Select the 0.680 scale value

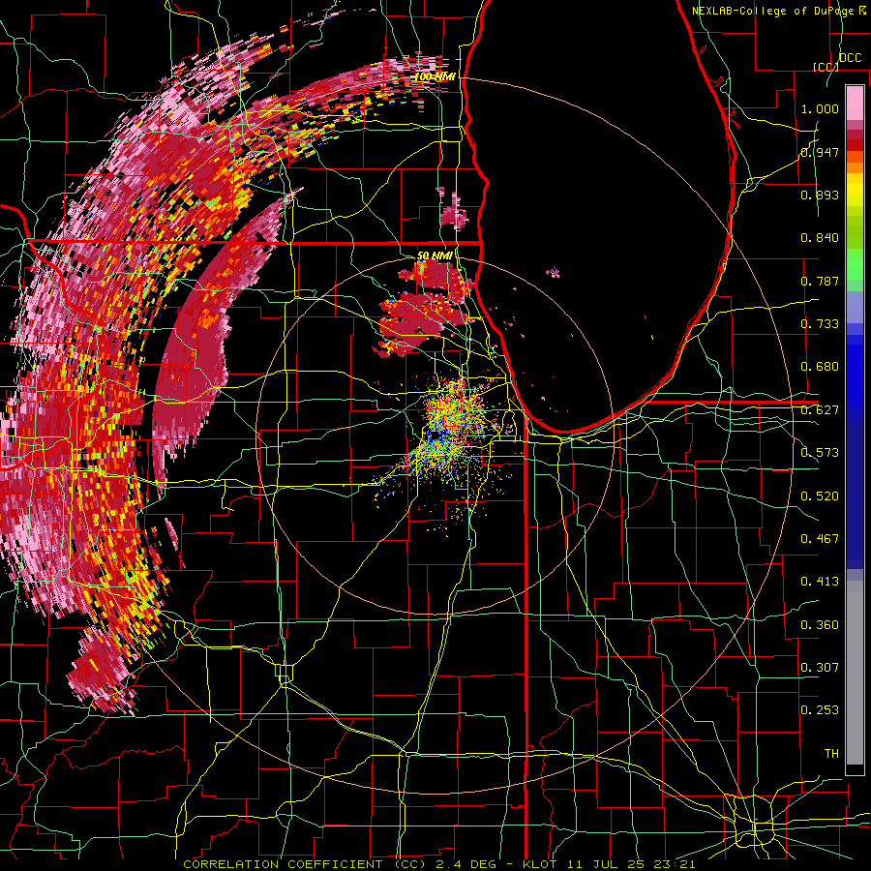(x=820, y=367)
